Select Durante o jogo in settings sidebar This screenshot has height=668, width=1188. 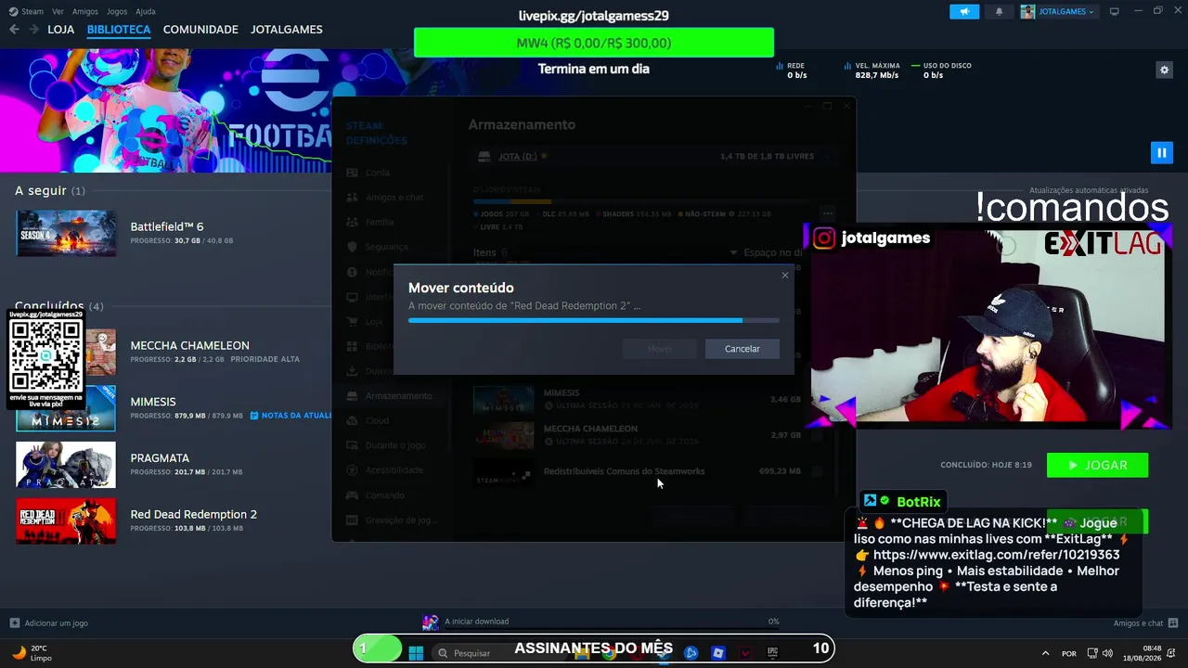coord(395,445)
